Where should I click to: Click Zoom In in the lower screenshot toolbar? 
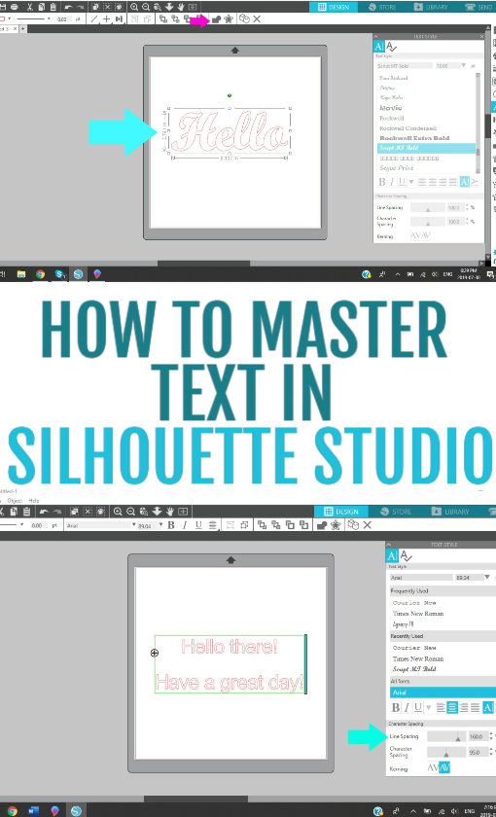[119, 512]
